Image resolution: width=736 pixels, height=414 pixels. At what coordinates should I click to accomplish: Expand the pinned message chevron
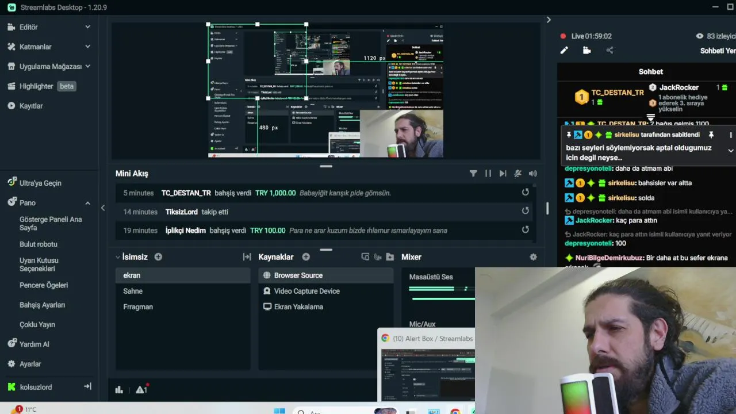click(x=731, y=151)
